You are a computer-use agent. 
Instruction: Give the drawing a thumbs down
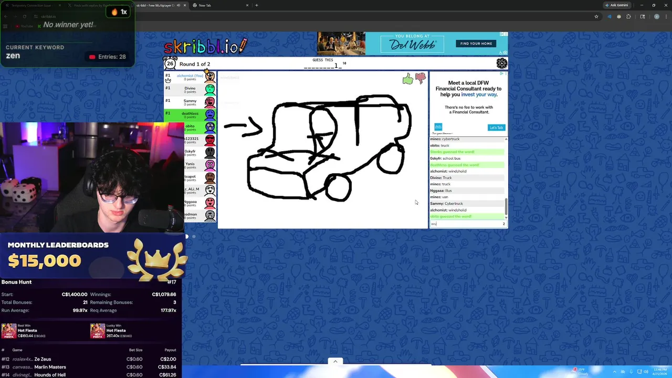click(421, 79)
